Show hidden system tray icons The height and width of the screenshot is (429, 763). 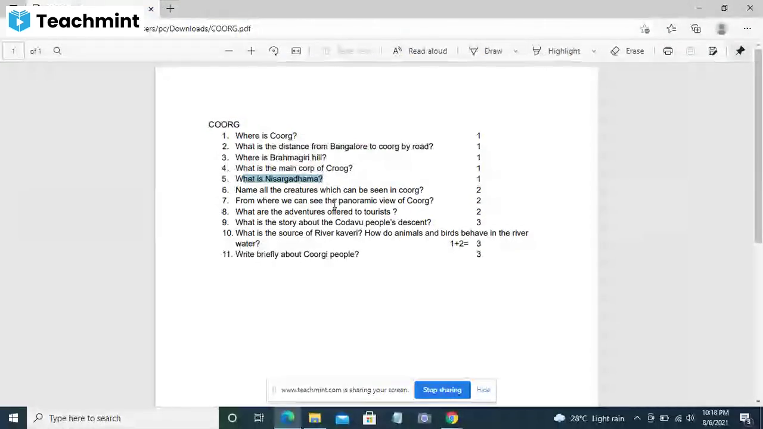(637, 418)
